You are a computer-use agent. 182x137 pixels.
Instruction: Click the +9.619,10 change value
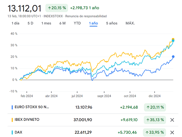tap(129, 120)
